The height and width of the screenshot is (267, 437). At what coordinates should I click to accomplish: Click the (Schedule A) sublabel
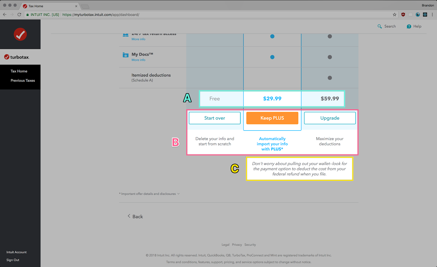pyautogui.click(x=142, y=80)
